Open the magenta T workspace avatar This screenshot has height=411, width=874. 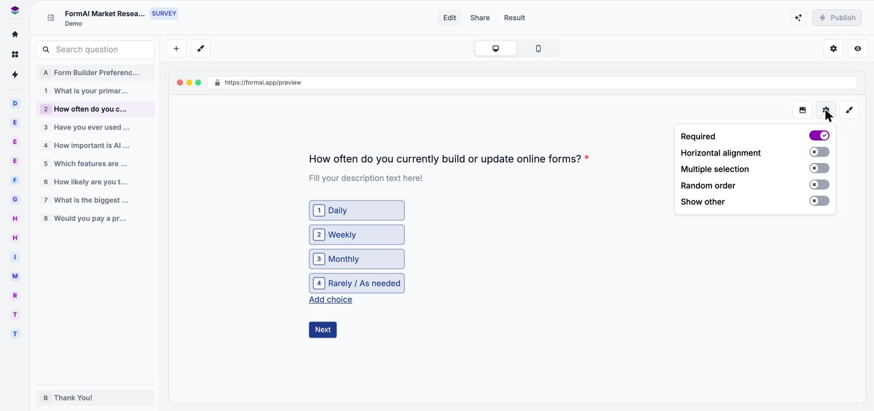point(15,314)
